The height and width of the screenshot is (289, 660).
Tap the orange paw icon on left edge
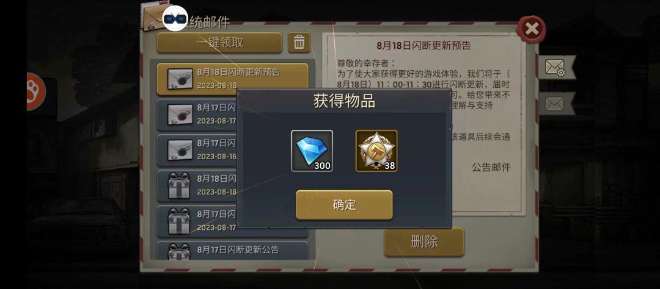pos(33,91)
